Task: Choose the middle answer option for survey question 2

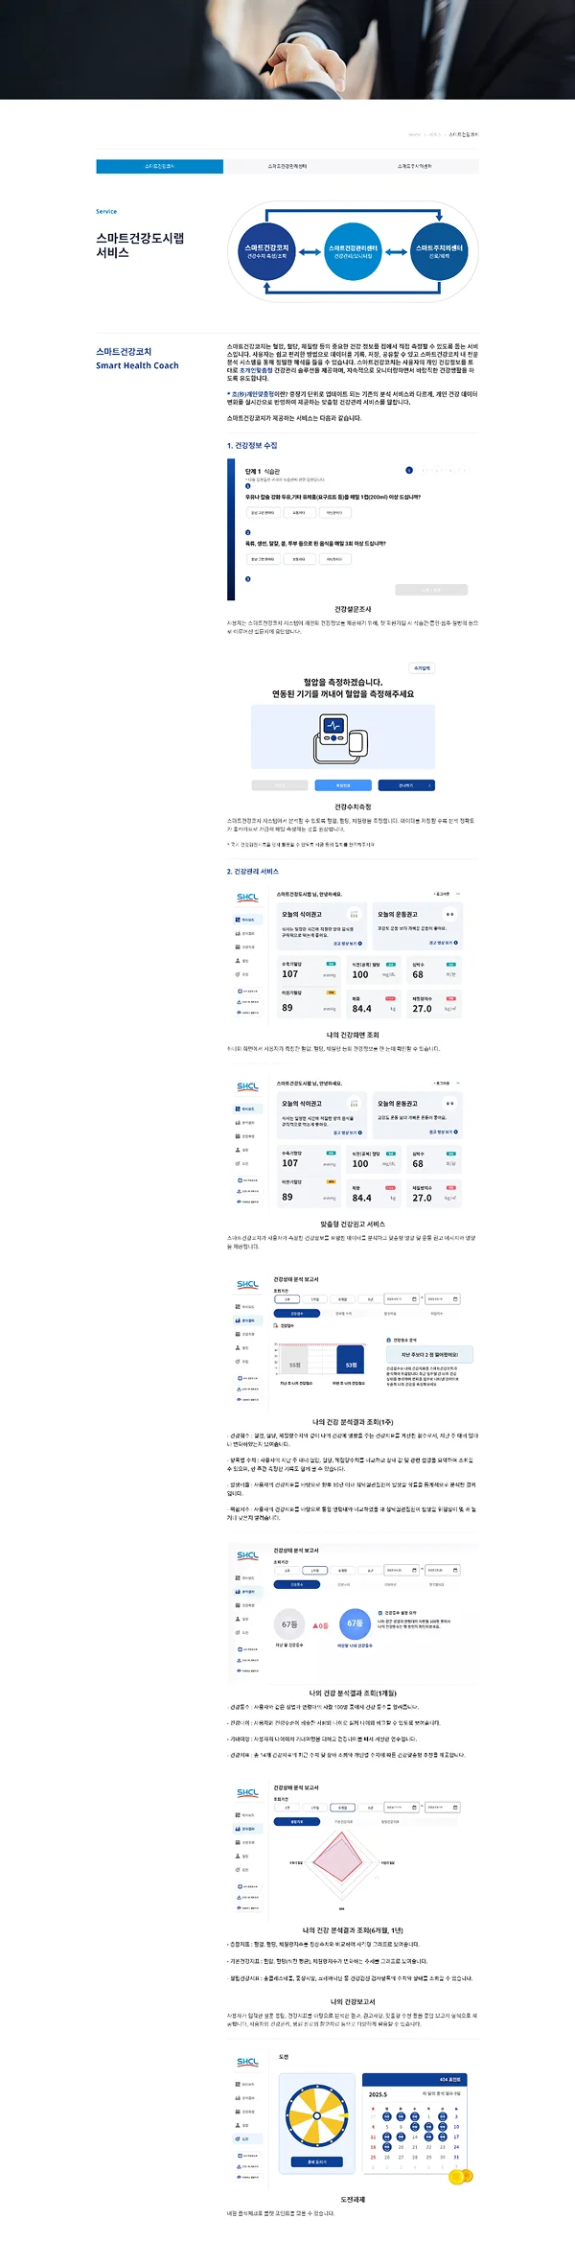Action: [x=299, y=559]
